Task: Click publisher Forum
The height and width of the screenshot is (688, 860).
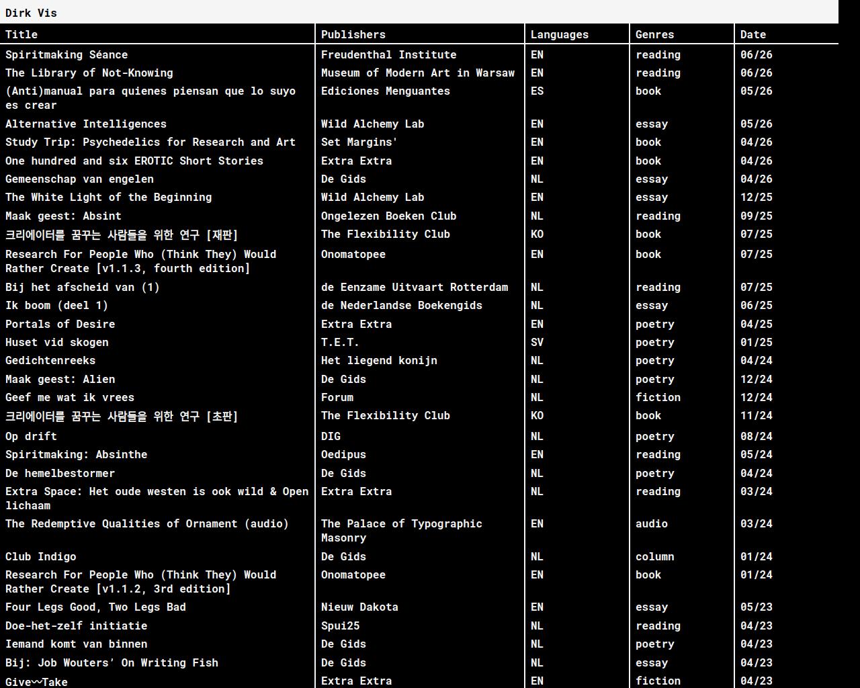Action: click(337, 397)
